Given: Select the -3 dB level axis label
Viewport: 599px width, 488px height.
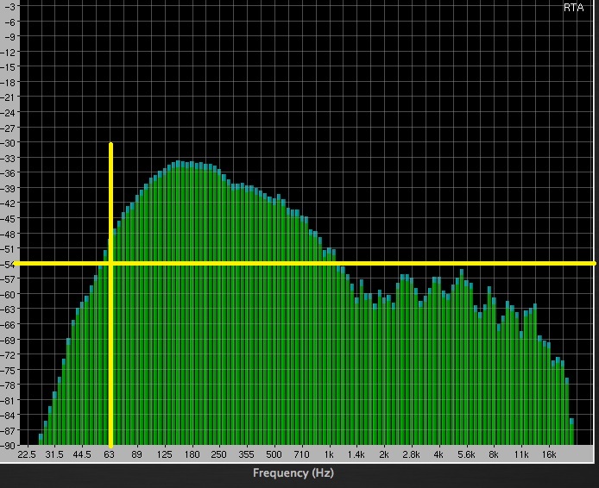Looking at the screenshot, I should (x=10, y=6).
